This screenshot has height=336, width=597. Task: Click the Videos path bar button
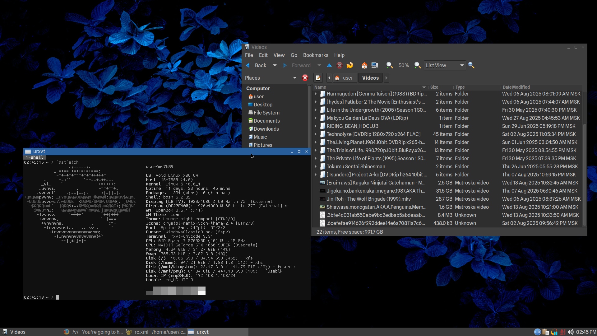(370, 78)
